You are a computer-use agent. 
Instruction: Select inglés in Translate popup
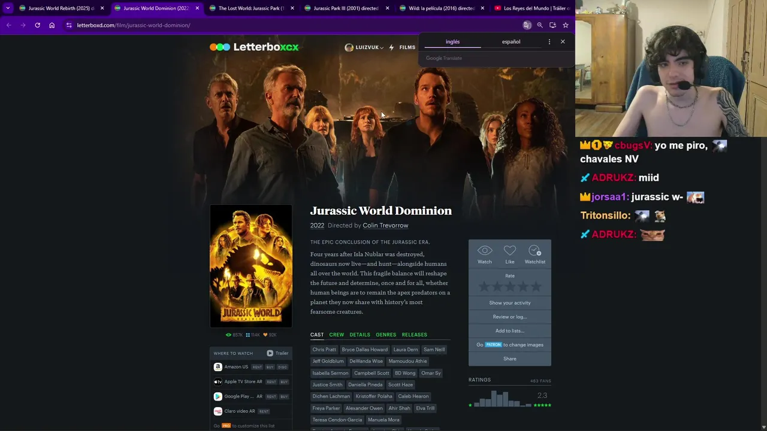453,42
